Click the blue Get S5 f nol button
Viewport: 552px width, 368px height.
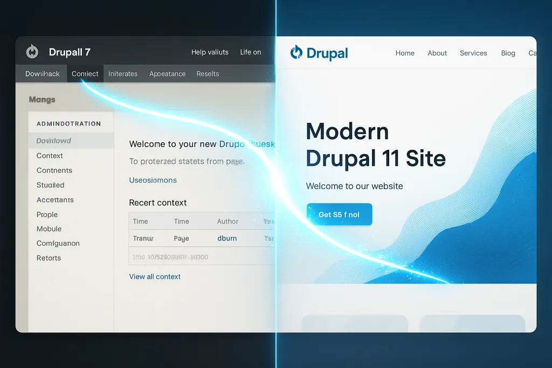[x=340, y=214]
